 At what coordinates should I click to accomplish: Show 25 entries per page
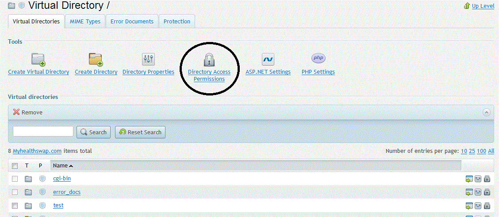click(472, 151)
